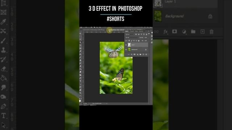The width and height of the screenshot is (232, 130).
Task: Delete layer via small Layers panel trash icon
Action: [146, 55]
